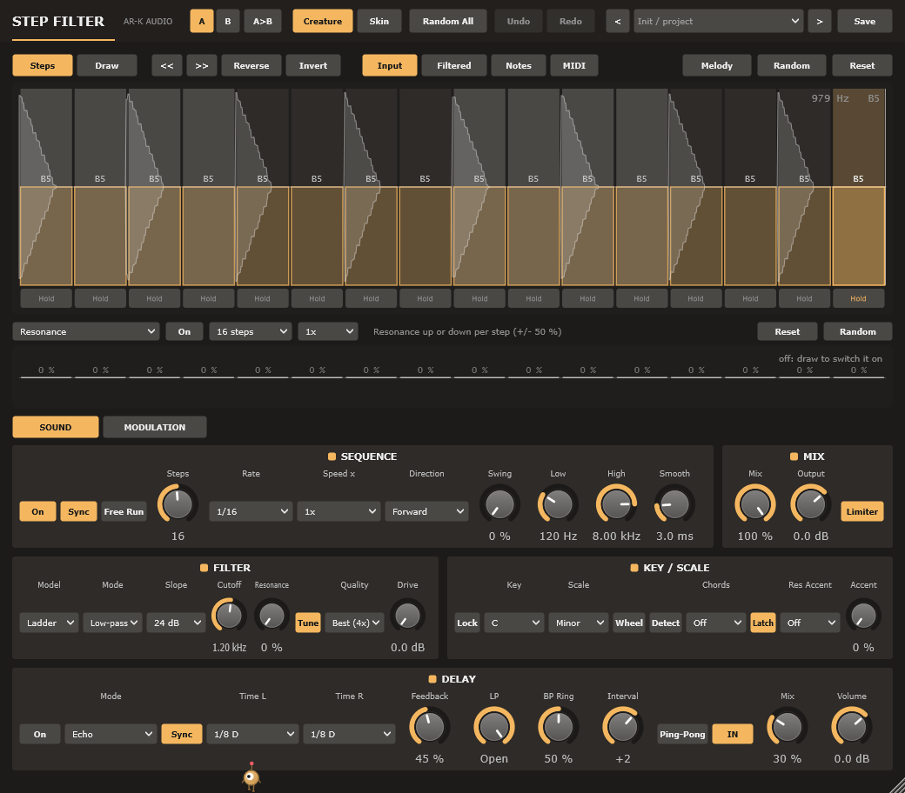Click the Invert steps button
Image resolution: width=905 pixels, height=793 pixels.
[313, 66]
